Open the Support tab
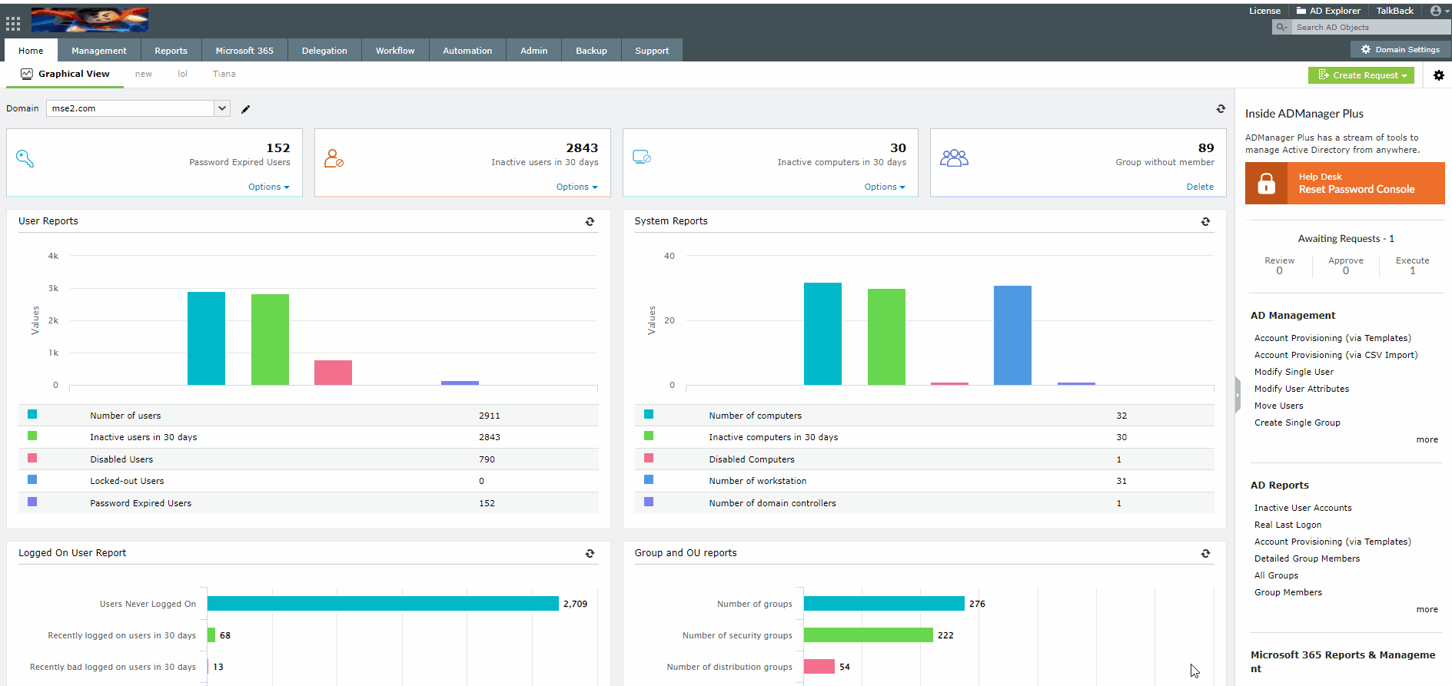Screen dimensions: 1452x686 coord(652,51)
